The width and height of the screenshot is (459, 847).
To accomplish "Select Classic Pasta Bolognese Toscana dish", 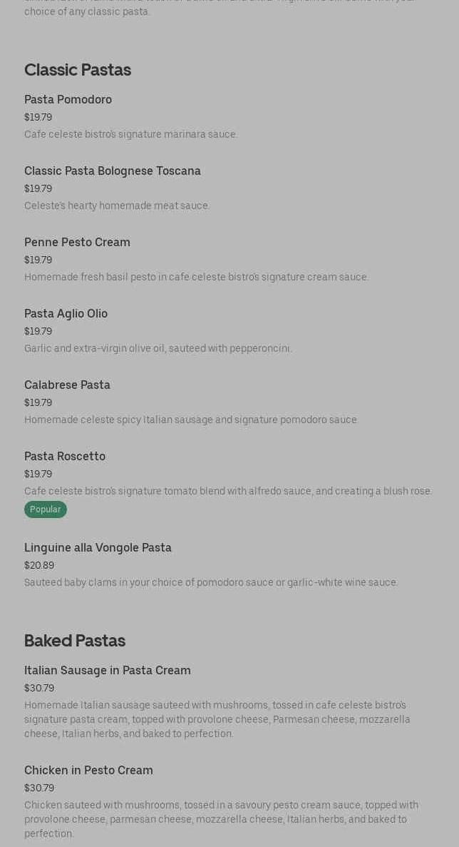I will pyautogui.click(x=112, y=171).
